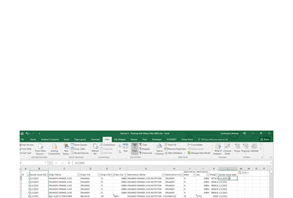Open the Destination Name filter dropdown
Screen dimensions: 293x198
pos(163,175)
